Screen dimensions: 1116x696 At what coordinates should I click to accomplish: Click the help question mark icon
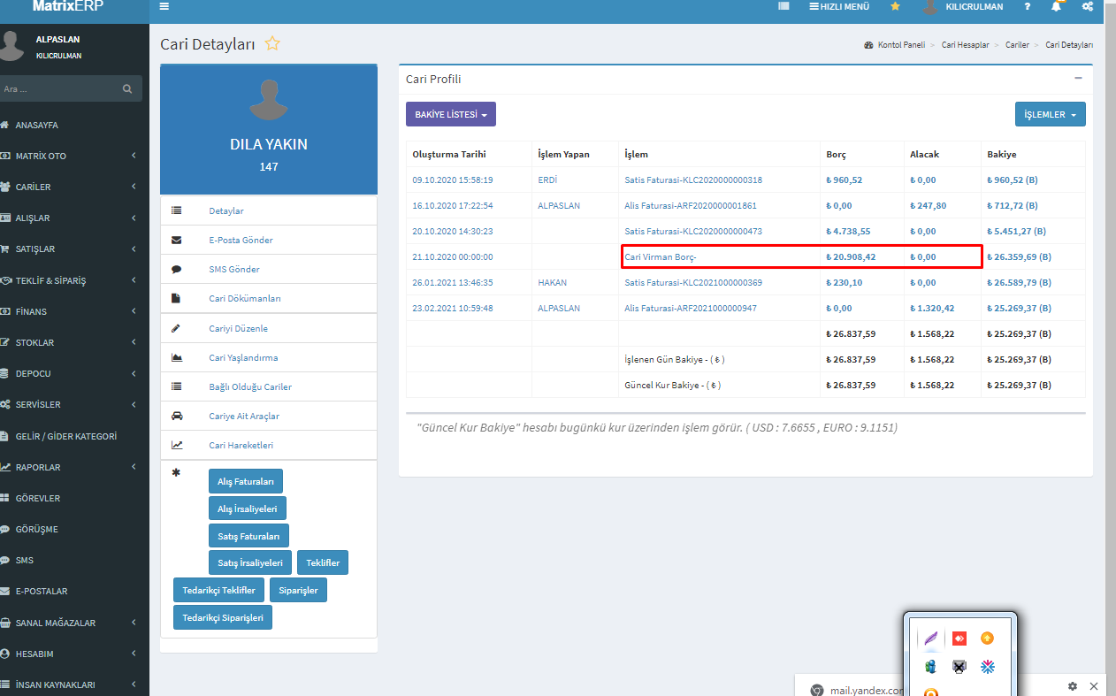(x=1027, y=6)
